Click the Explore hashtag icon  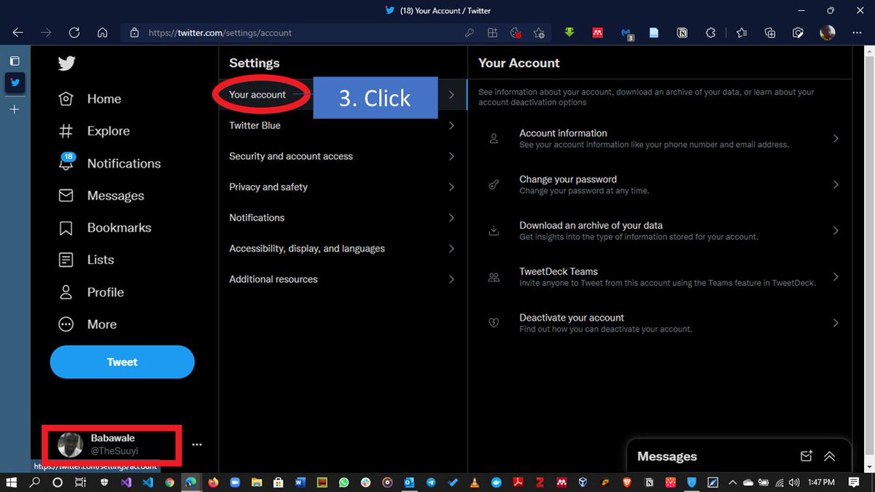point(66,131)
